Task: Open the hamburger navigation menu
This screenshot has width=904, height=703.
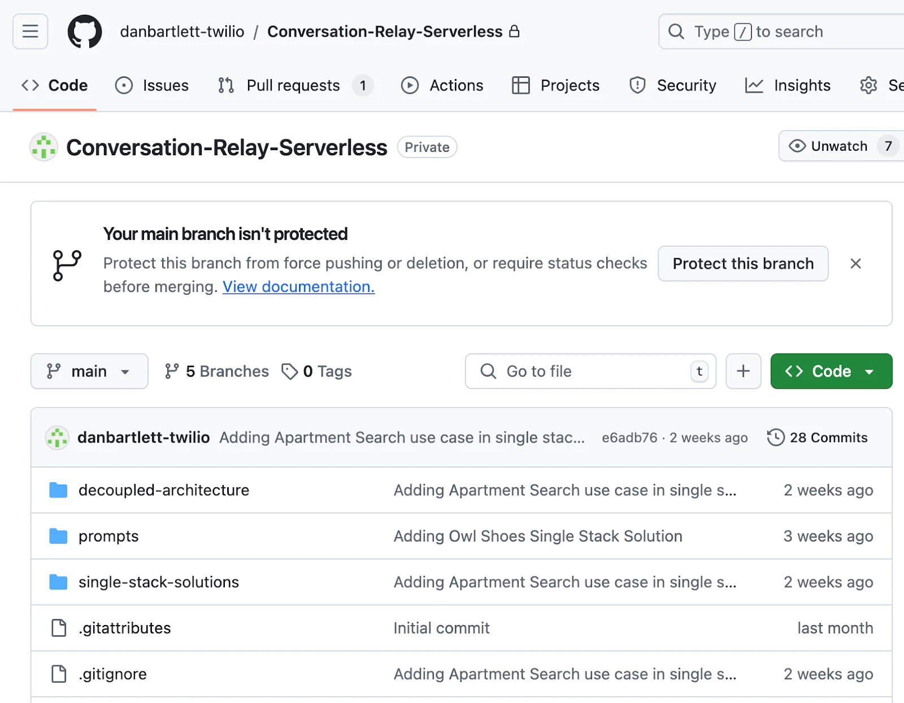Action: (x=30, y=31)
